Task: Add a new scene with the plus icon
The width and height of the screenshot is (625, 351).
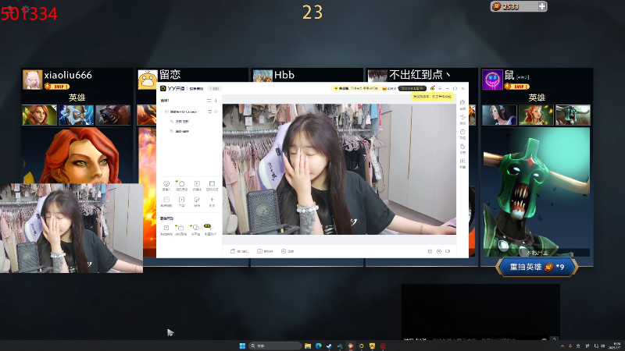Action: click(x=216, y=101)
